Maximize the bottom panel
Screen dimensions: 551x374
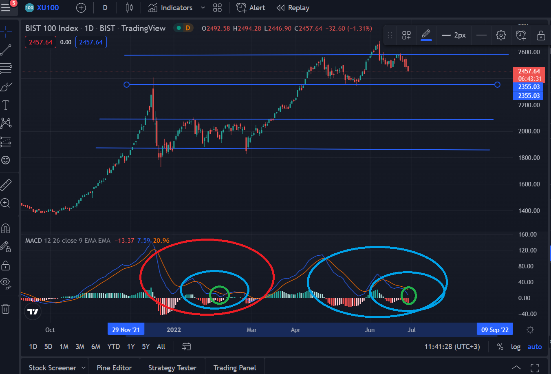point(535,367)
